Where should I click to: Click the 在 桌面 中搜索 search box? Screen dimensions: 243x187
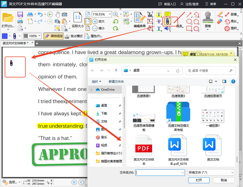pyautogui.click(x=211, y=71)
